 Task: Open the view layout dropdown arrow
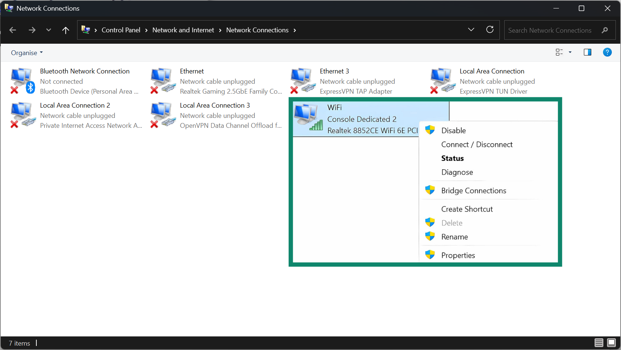pos(569,52)
